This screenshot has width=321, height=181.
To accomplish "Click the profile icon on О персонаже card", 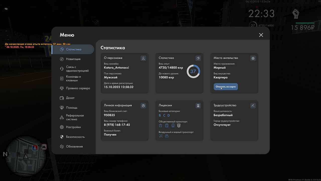I will pos(143,58).
